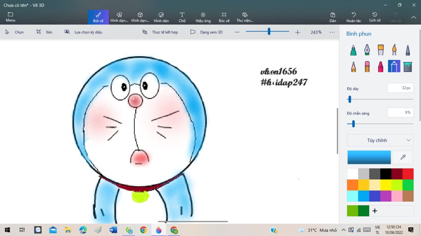Open the three-dot more options
The width and height of the screenshot is (421, 236).
[x=332, y=32]
